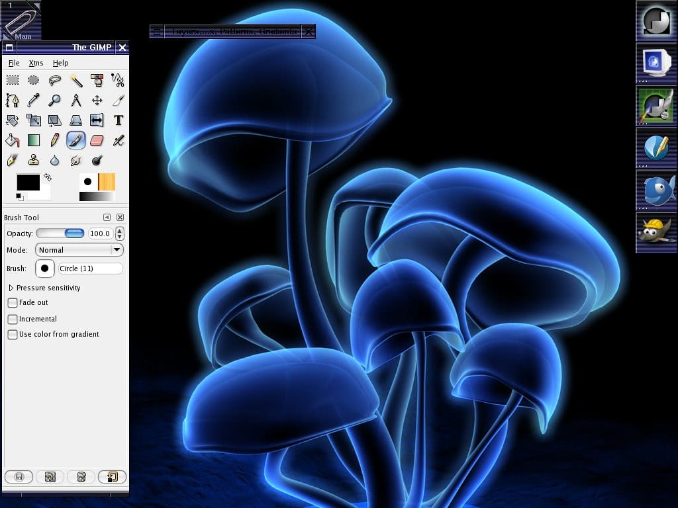Image resolution: width=678 pixels, height=508 pixels.
Task: Select the Rectangle Select tool
Action: tap(13, 80)
